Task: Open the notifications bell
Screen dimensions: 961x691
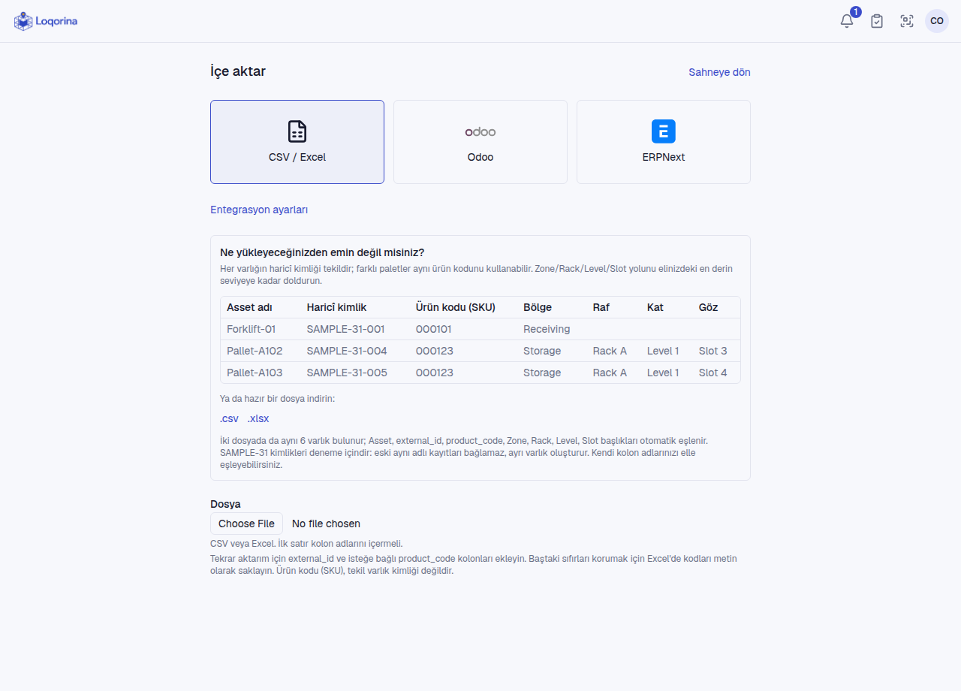Action: (x=847, y=21)
